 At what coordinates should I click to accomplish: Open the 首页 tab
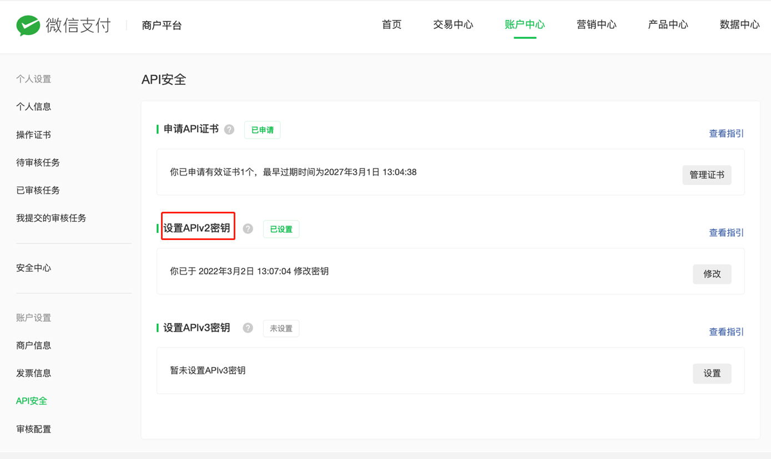pos(391,25)
